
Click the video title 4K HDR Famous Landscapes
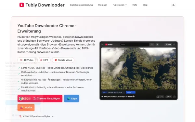click(x=118, y=97)
